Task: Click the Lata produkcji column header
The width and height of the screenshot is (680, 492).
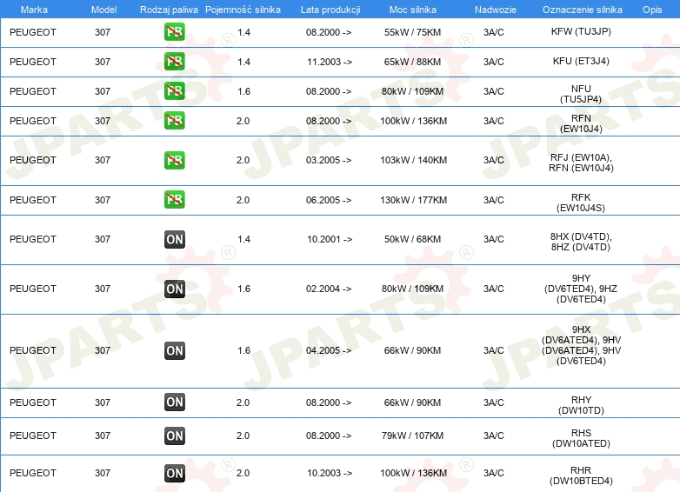Action: point(330,10)
